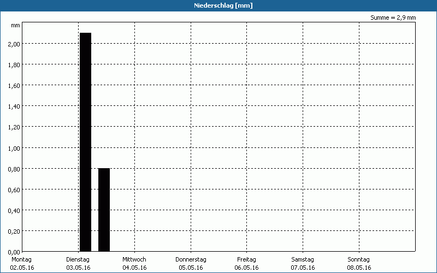Click the 'Montag' day label
The height and width of the screenshot is (273, 437).
pos(21,260)
